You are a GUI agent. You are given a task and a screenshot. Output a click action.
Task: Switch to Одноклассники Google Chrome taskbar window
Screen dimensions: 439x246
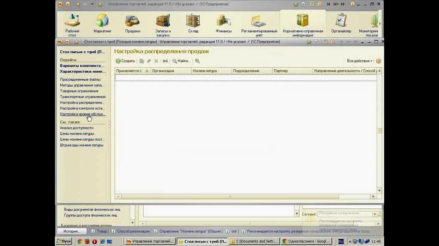306,241
